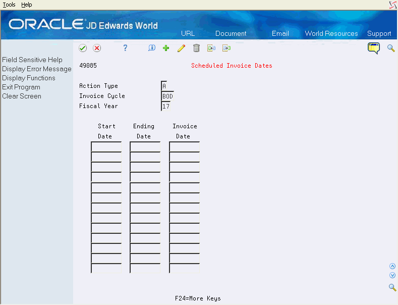The width and height of the screenshot is (398, 305).
Task: Select Display Functions in sidebar
Action: [x=29, y=78]
